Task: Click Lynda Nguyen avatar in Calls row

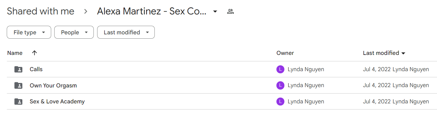Action: [280, 69]
